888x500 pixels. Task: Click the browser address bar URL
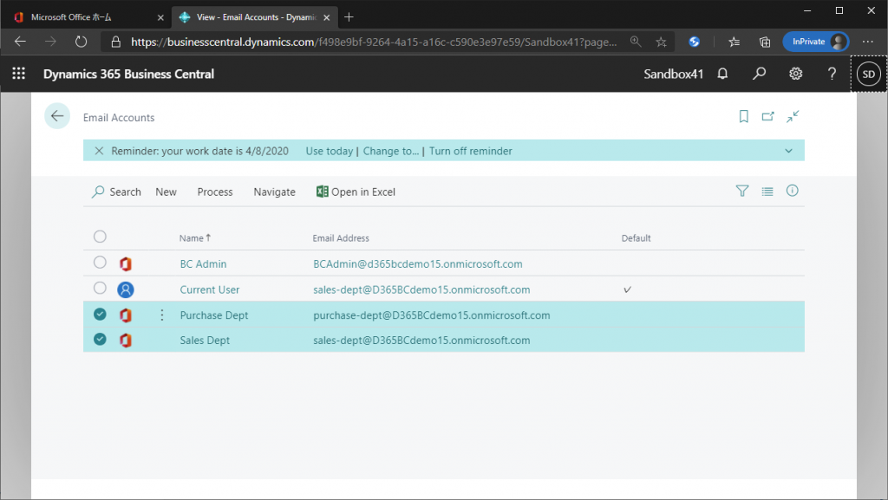point(374,42)
